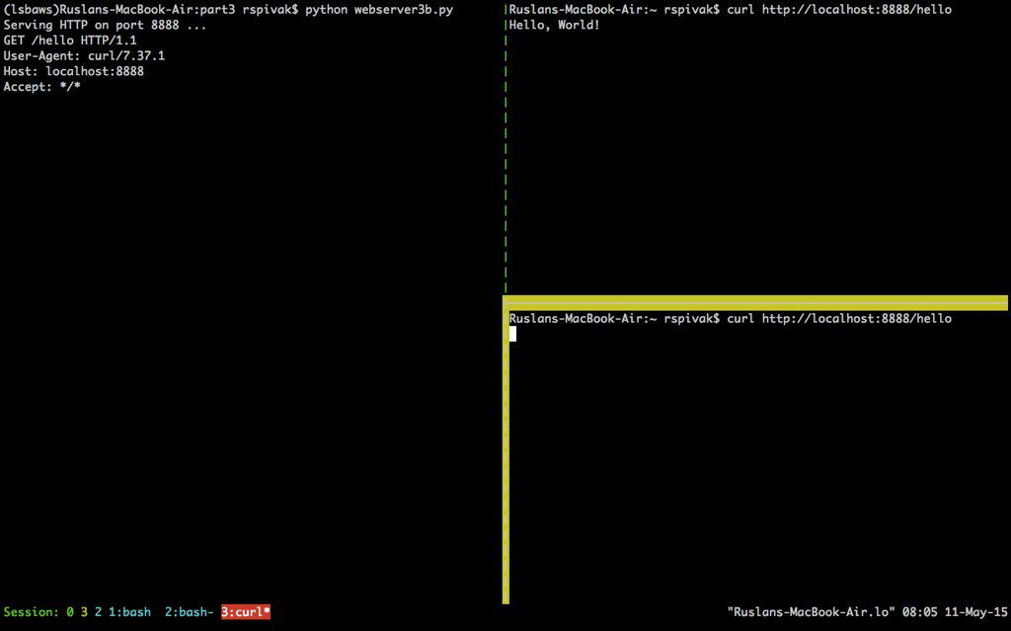Click the green Session: label in status bar
Viewport: 1011px width, 631px height.
(x=31, y=612)
